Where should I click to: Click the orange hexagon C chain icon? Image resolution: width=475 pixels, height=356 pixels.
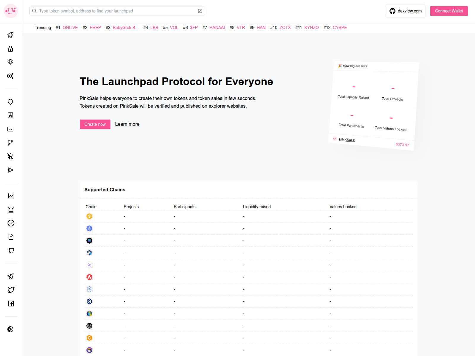[x=89, y=338]
